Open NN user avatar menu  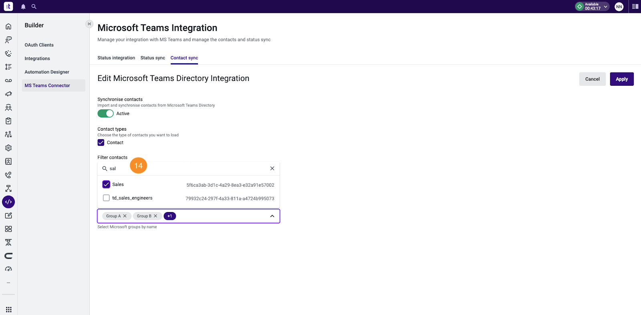tap(619, 6)
